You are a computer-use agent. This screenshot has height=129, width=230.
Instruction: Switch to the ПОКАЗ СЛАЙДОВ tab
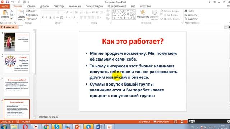94,6
